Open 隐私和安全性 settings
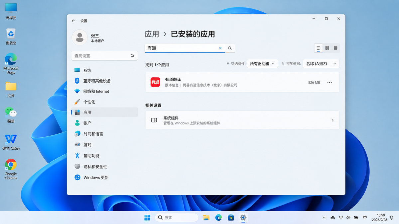 pyautogui.click(x=104, y=167)
